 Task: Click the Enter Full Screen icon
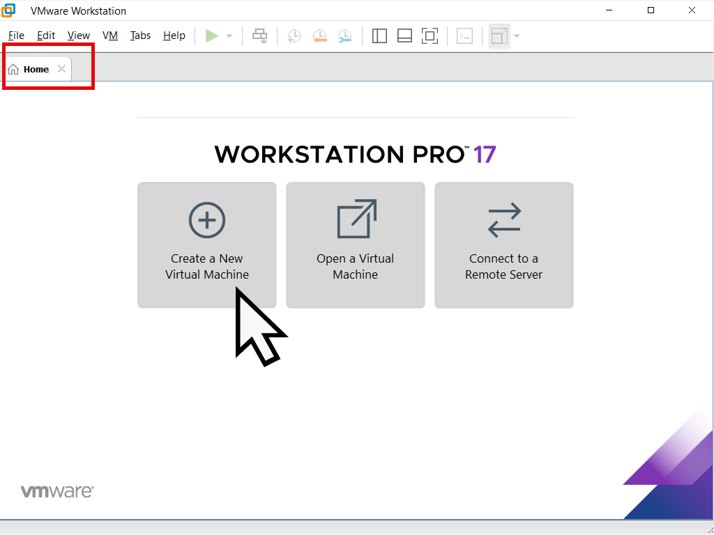click(430, 36)
